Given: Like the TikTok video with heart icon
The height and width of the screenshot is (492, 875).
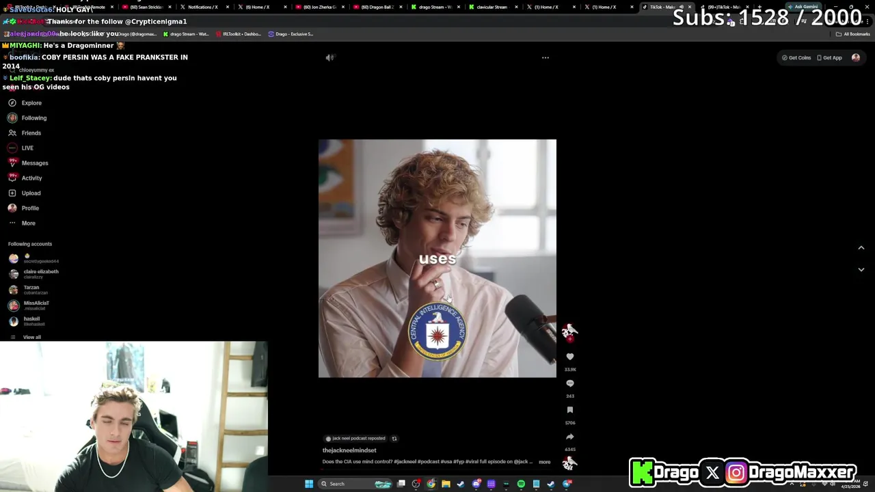Looking at the screenshot, I should (570, 357).
